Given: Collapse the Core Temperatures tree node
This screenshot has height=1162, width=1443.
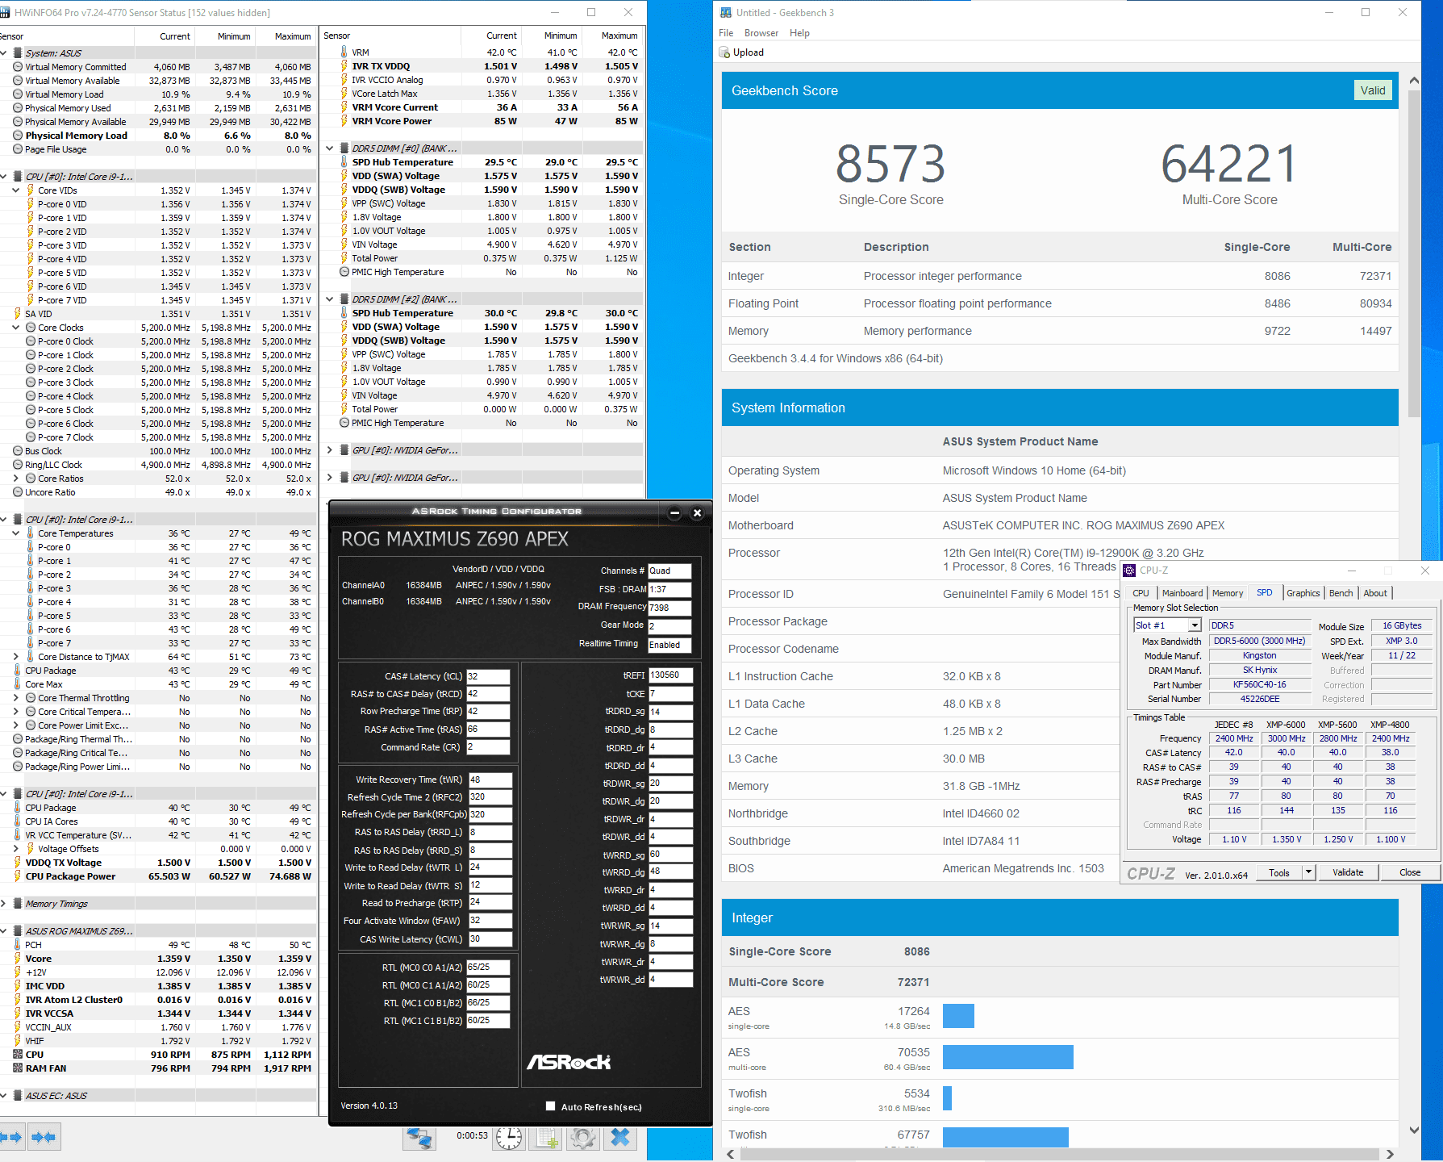Looking at the screenshot, I should (16, 533).
